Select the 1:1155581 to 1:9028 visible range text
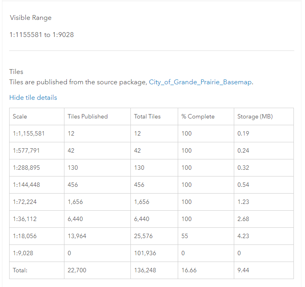 [x=42, y=35]
